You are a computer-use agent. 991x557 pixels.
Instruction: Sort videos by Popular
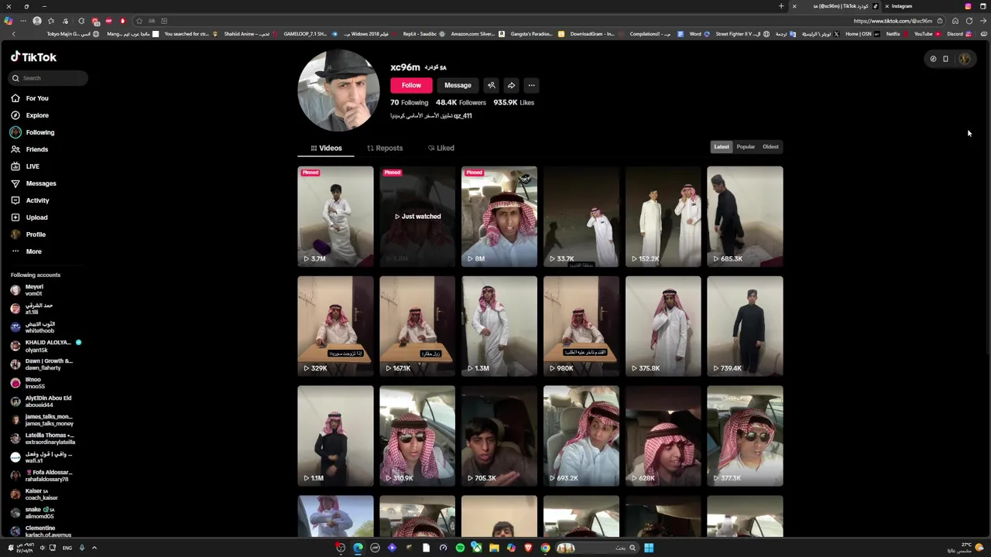click(x=746, y=147)
